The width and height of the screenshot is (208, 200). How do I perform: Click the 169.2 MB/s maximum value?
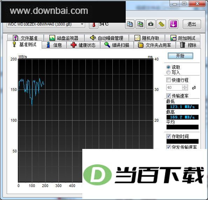182,117
